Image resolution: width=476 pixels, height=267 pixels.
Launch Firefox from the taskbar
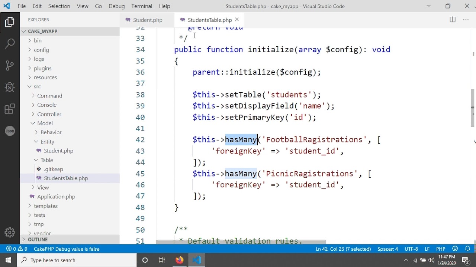[x=180, y=260]
